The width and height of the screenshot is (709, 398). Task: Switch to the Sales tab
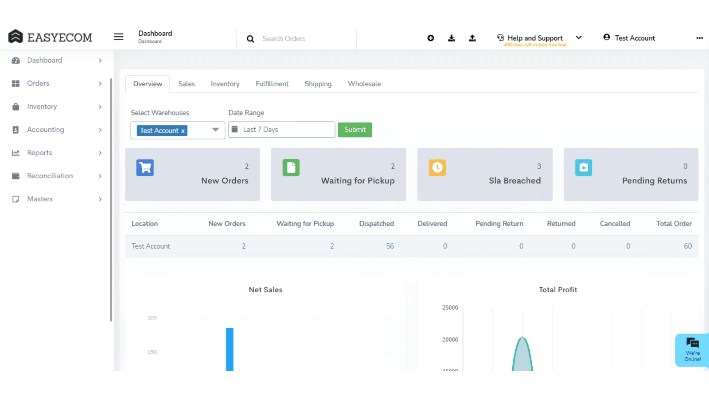(x=186, y=84)
